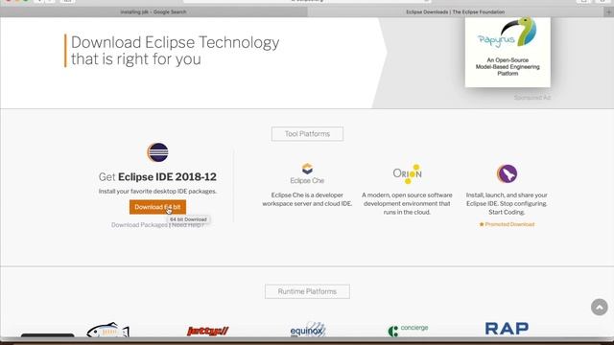Click the Jetty logo

208,331
